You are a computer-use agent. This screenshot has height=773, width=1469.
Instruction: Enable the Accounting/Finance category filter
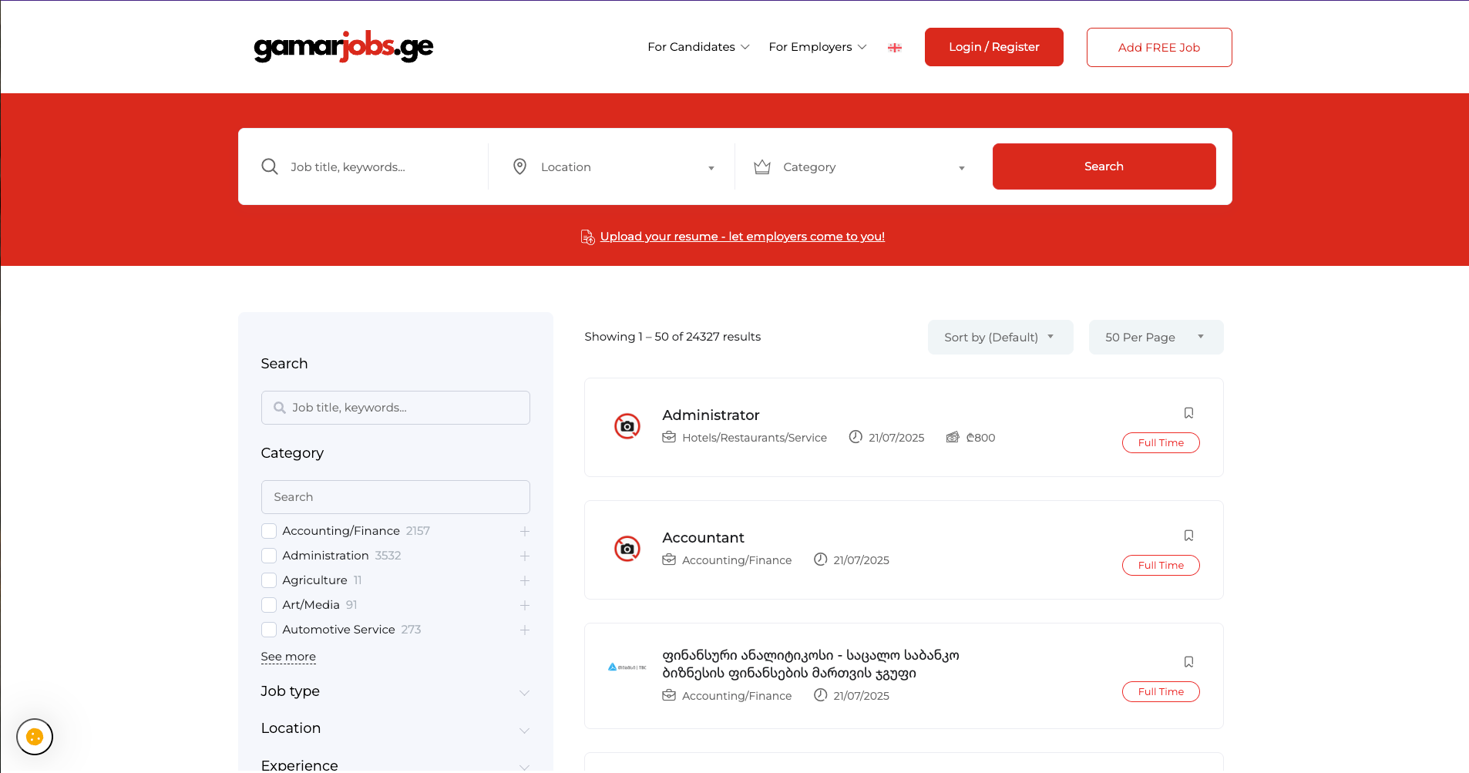pos(269,531)
